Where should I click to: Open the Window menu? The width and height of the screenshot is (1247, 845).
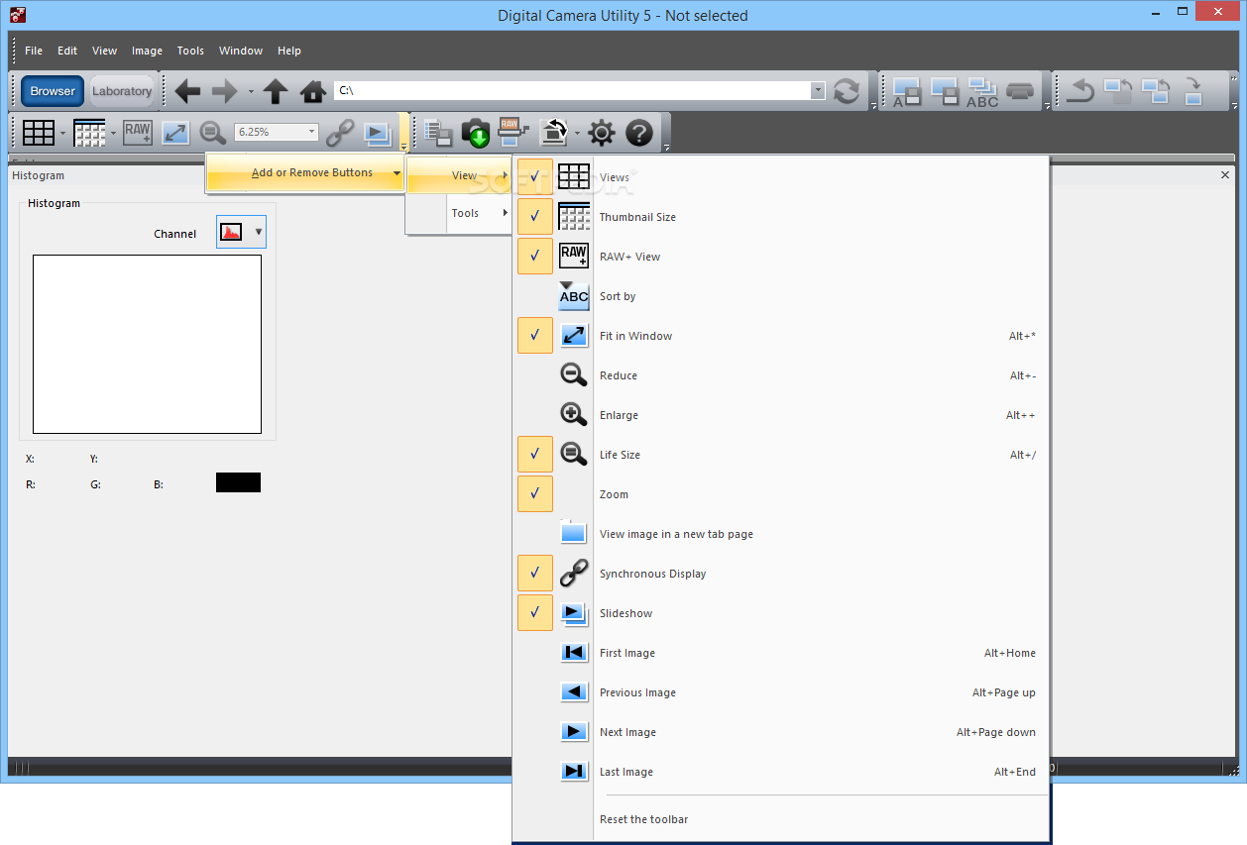(241, 51)
